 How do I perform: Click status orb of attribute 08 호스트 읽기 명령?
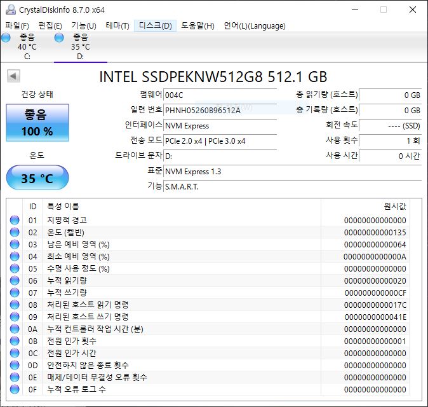15,305
